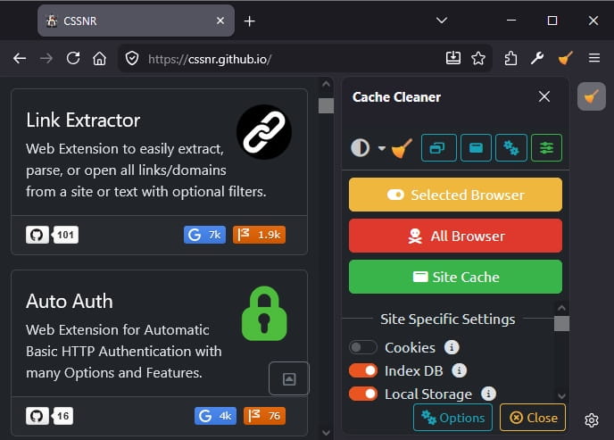Close the Cache Cleaner sidebar panel
Image resolution: width=614 pixels, height=440 pixels.
point(543,96)
